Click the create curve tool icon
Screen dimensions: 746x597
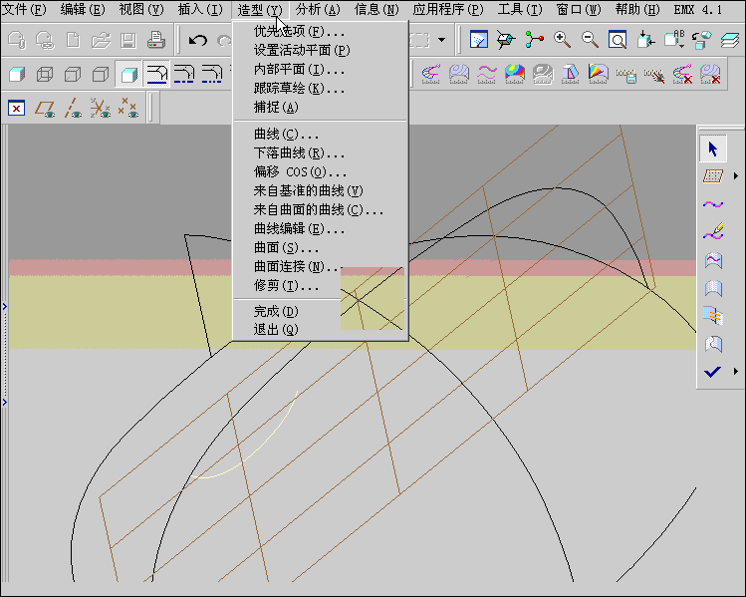[x=713, y=204]
